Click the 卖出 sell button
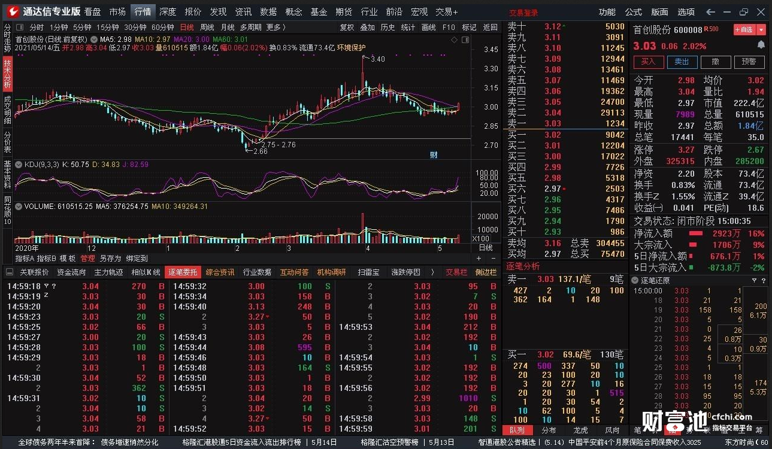Viewport: 772px width, 449px height. pyautogui.click(x=682, y=62)
